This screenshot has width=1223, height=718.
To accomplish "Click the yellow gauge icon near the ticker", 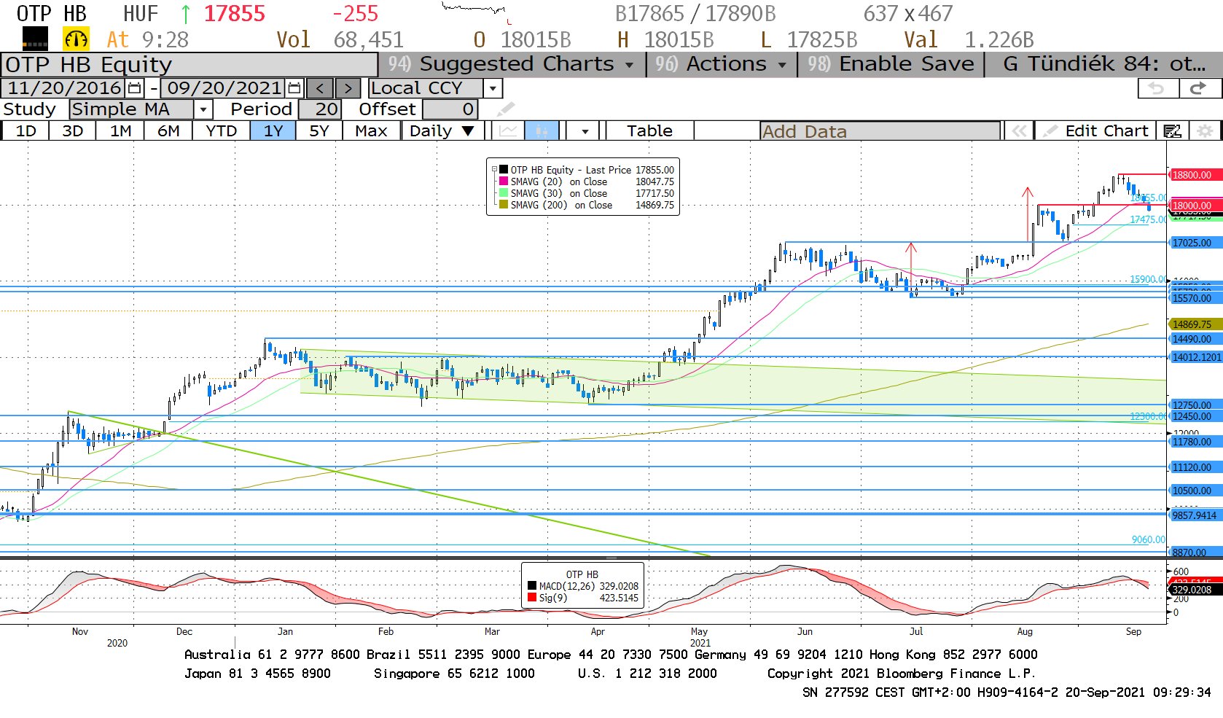I will [x=76, y=39].
